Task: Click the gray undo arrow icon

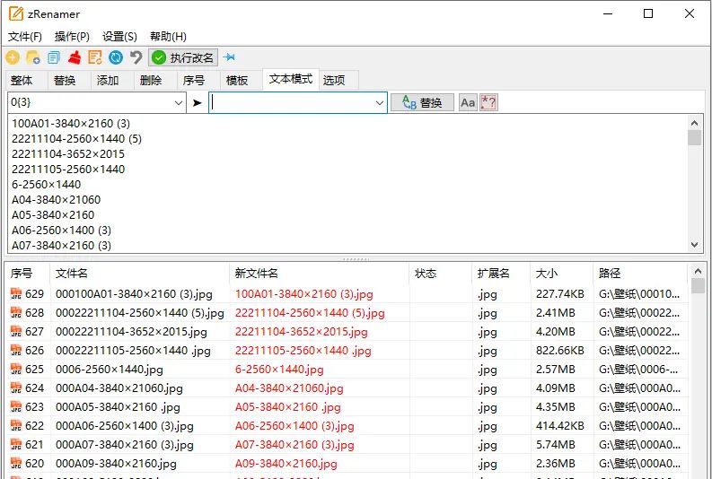Action: click(x=136, y=57)
